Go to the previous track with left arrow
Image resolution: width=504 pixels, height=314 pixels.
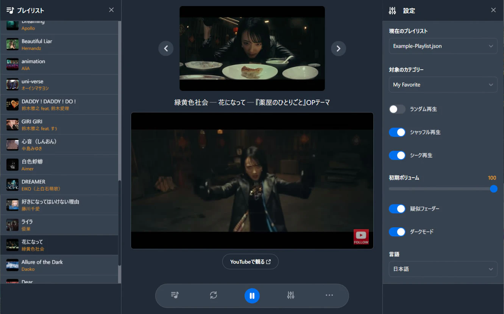[166, 48]
